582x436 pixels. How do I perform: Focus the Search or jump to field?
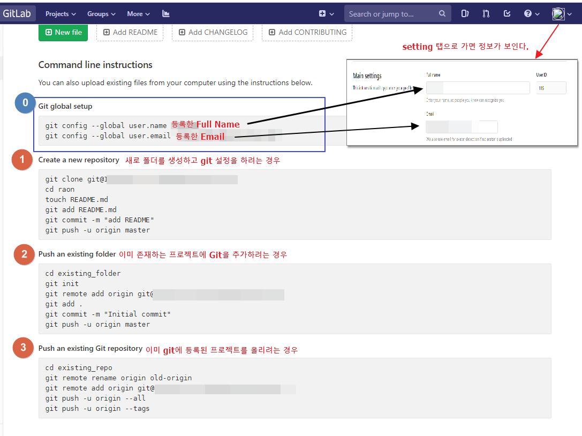[x=397, y=14]
